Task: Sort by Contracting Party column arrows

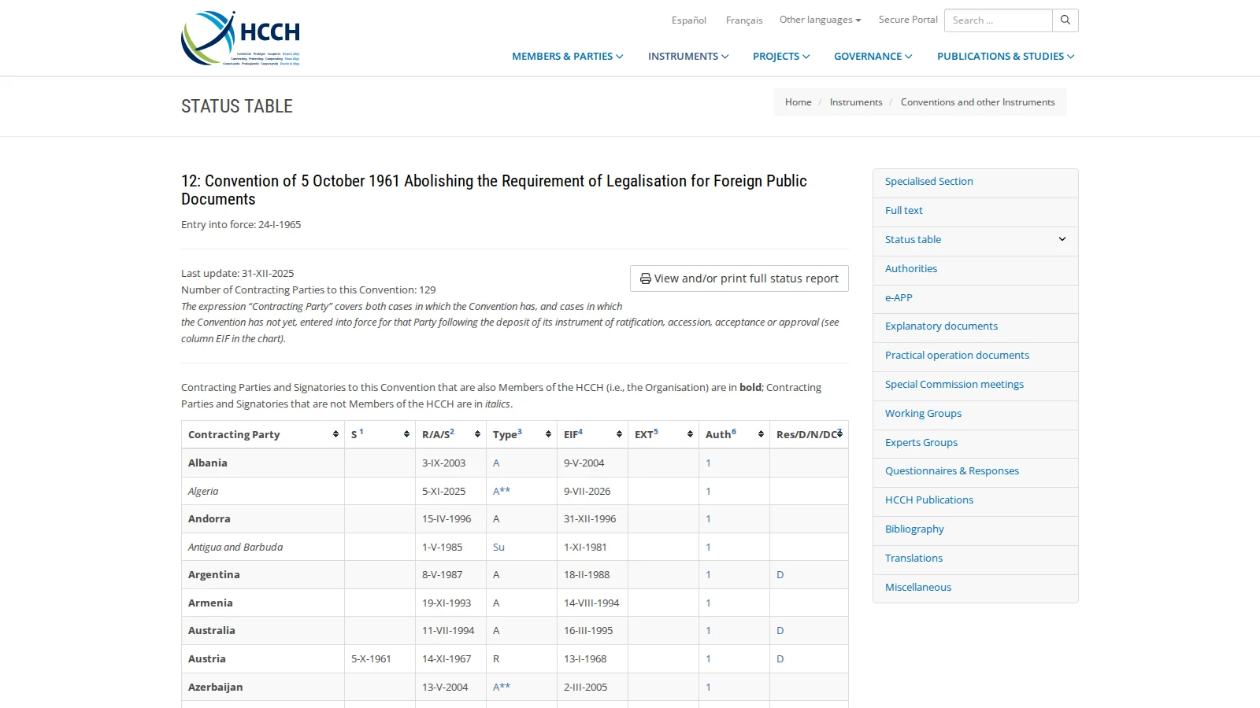Action: [335, 434]
